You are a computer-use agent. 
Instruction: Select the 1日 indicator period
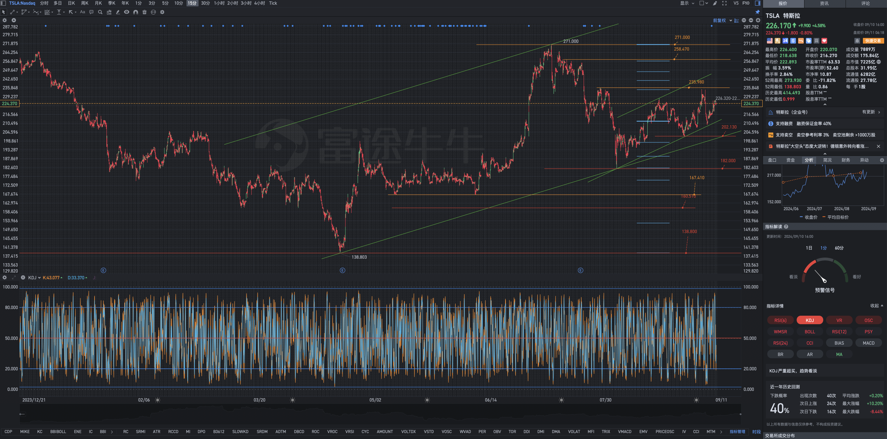coord(809,248)
